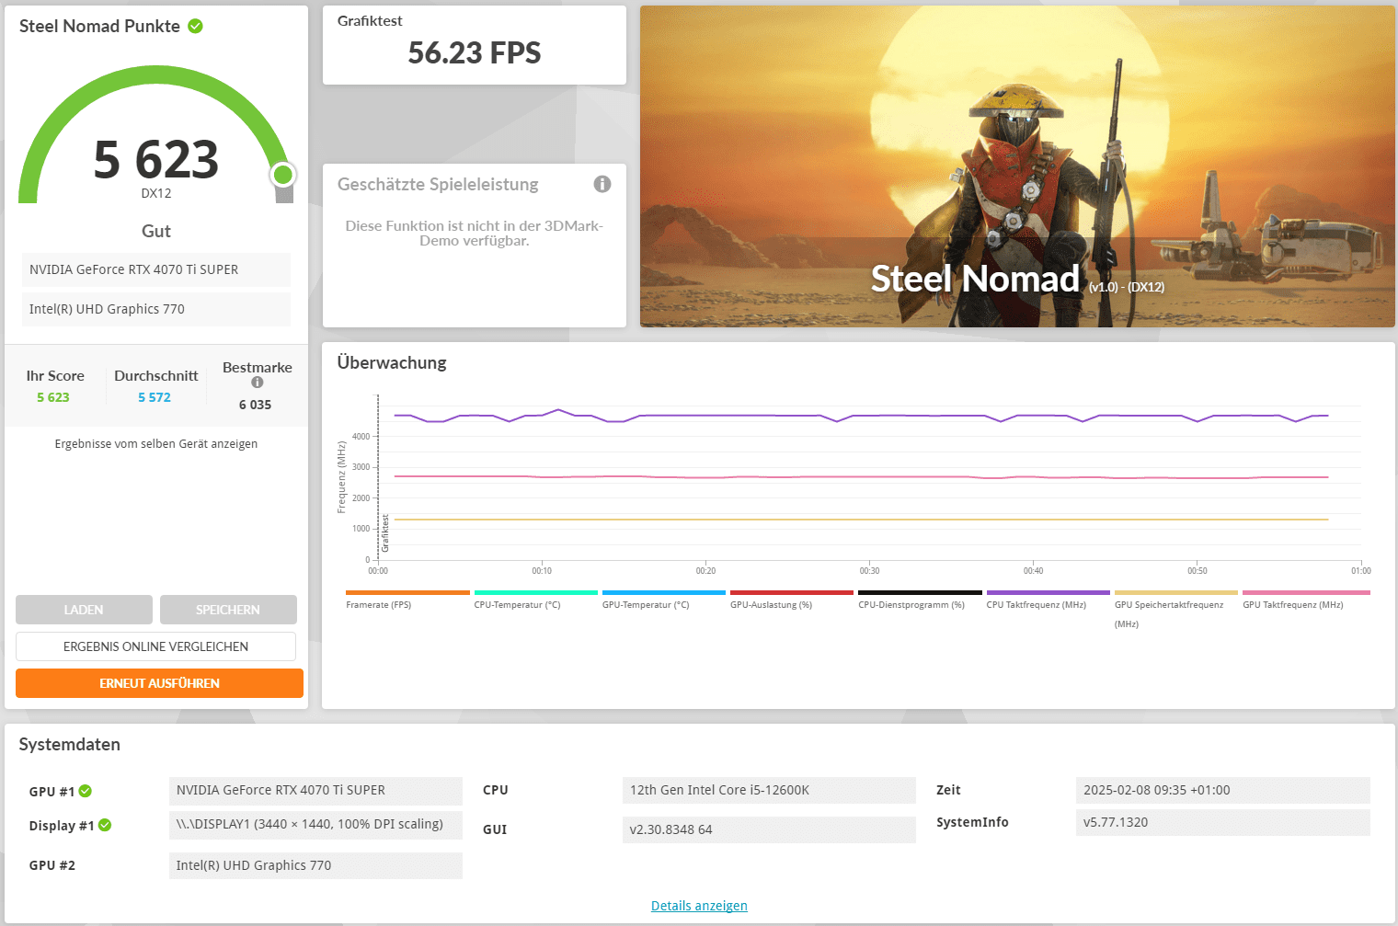Click the Gut rating label
Viewport: 1398px width, 926px height.
tap(156, 231)
